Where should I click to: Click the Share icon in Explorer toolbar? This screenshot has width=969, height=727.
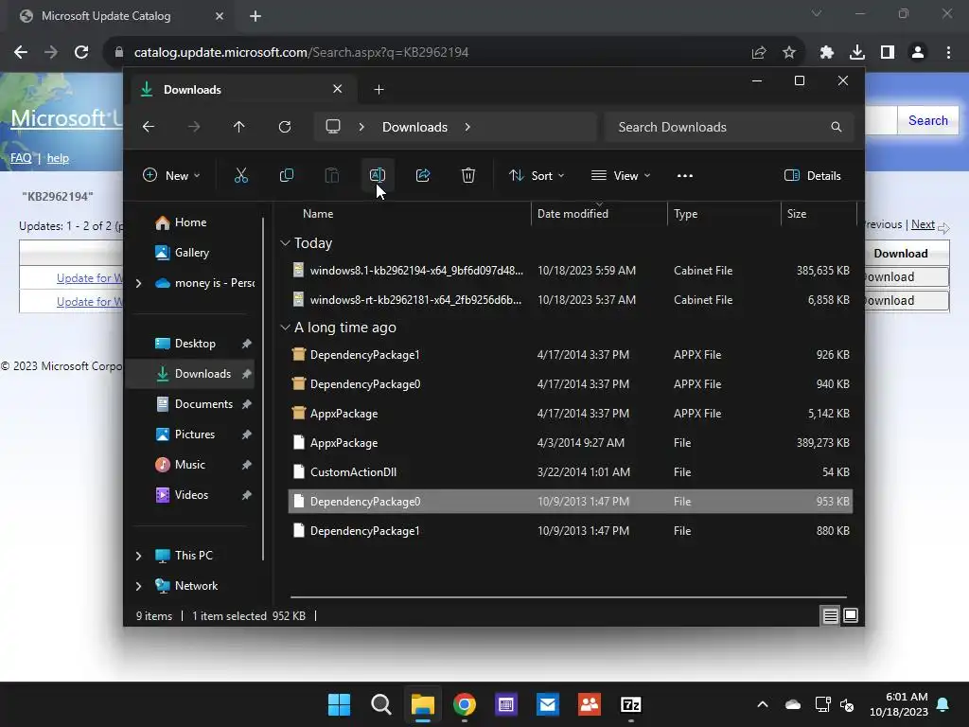click(423, 175)
